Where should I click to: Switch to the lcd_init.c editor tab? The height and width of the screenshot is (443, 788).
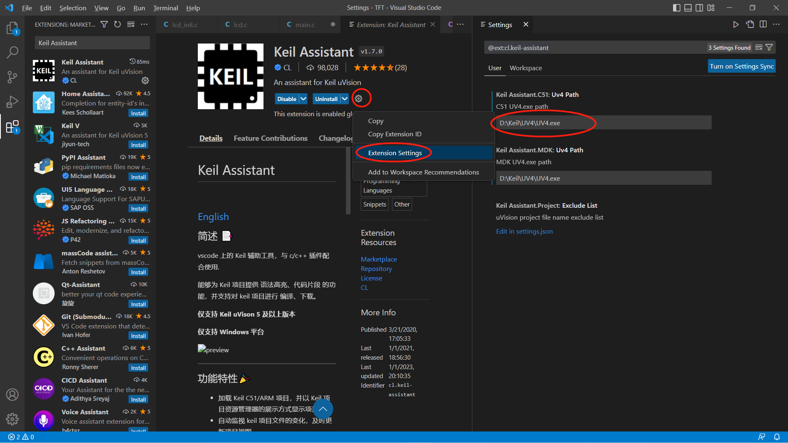click(187, 25)
